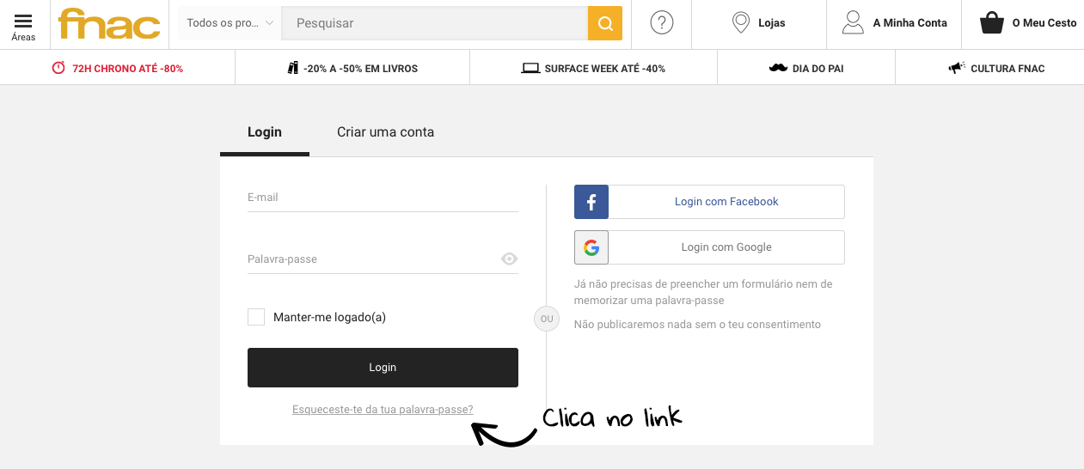Click the Google logo icon

tap(591, 247)
